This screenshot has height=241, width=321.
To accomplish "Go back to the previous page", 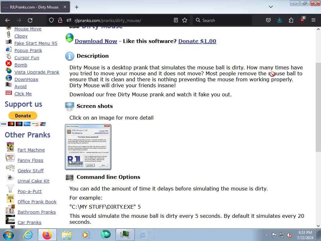I will [8, 20].
